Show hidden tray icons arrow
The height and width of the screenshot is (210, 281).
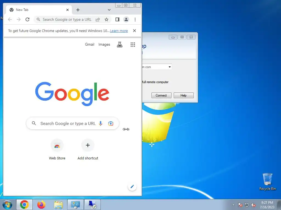pyautogui.click(x=233, y=205)
